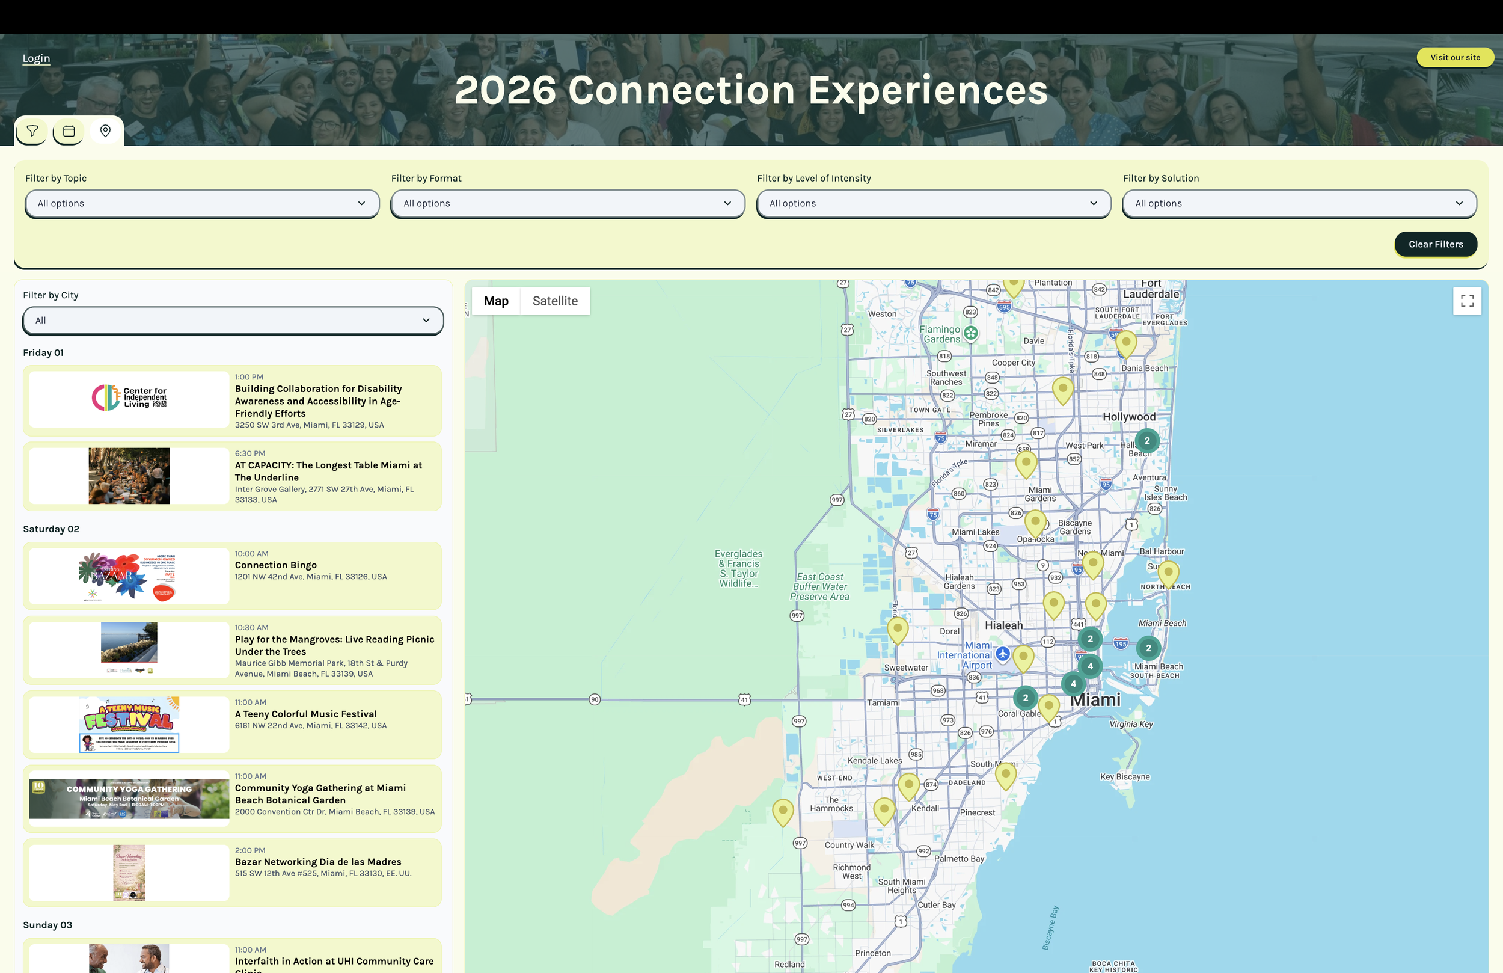Click the Mangroves waterfront photo thumbnail
1503x973 pixels.
point(129,649)
